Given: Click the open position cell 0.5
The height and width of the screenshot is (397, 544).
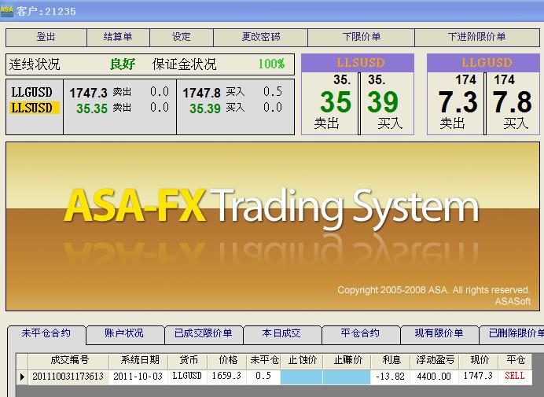Looking at the screenshot, I should (x=263, y=377).
